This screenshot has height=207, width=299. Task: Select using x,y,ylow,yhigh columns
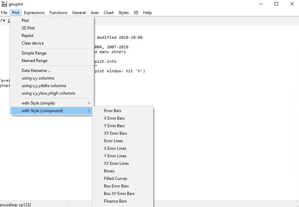click(x=52, y=93)
